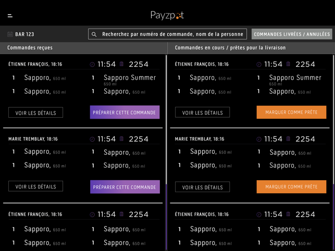The width and height of the screenshot is (335, 251).
Task: Click clock icon on first in-progress Étienne order
Action: click(x=259, y=64)
